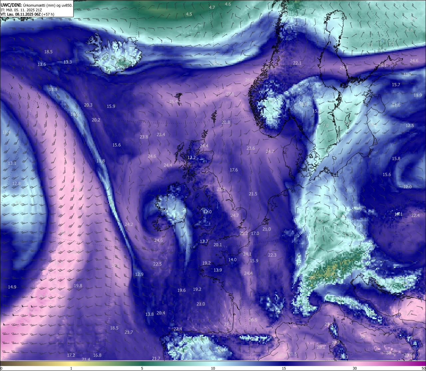Click the precipitation value 12.9

pyautogui.click(x=139, y=274)
